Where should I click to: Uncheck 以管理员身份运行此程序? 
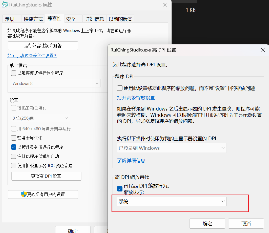[14, 147]
